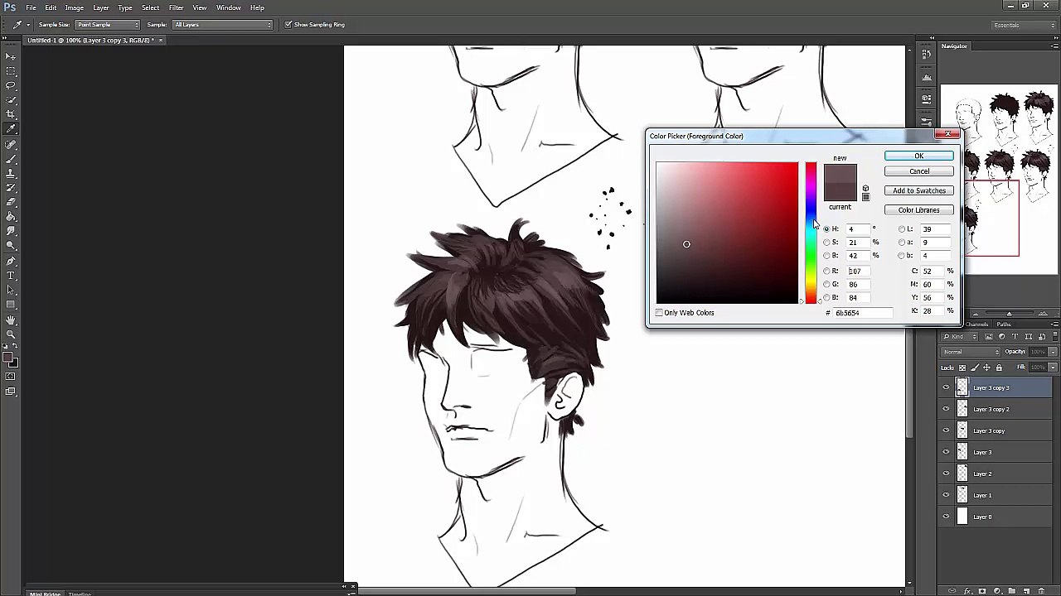Click the vertical hue slider strip
Viewport: 1061px width, 596px height.
pos(811,233)
